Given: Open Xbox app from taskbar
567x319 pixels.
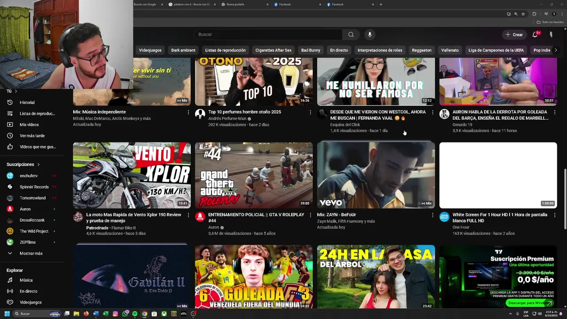Looking at the screenshot, I should click(x=164, y=314).
